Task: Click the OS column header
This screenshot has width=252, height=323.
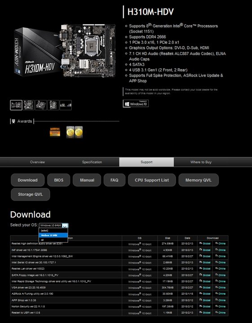Action: [x=140, y=238]
